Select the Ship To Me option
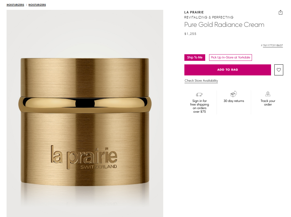 195,58
